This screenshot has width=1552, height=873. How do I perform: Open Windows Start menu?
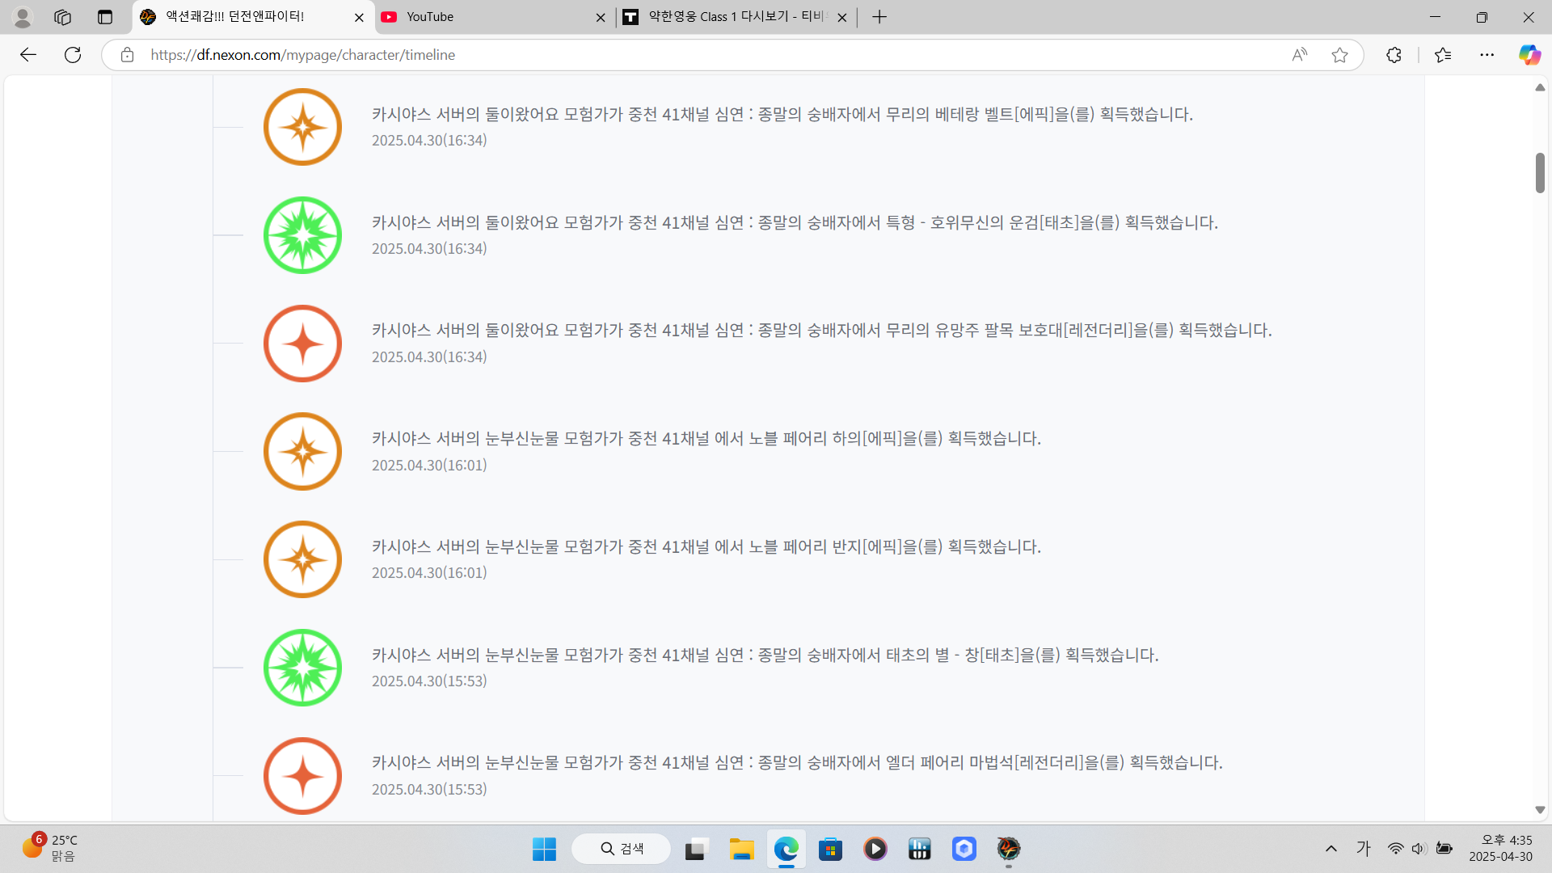pyautogui.click(x=544, y=849)
